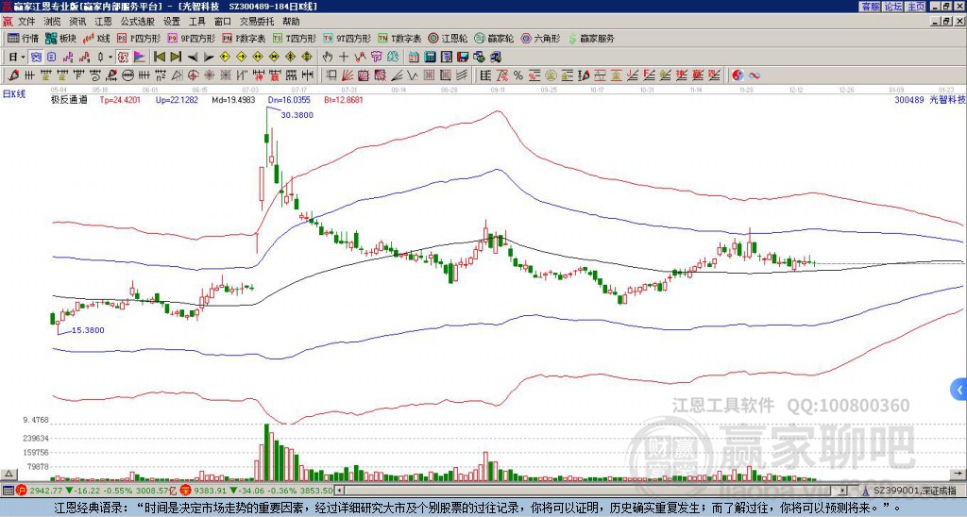This screenshot has height=517, width=967.
Task: Click the zigzag wave line icon
Action: (x=360, y=58)
